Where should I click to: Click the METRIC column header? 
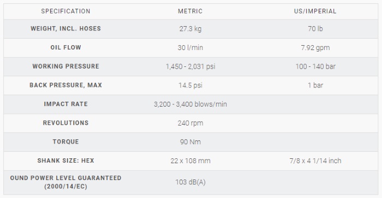tap(190, 11)
